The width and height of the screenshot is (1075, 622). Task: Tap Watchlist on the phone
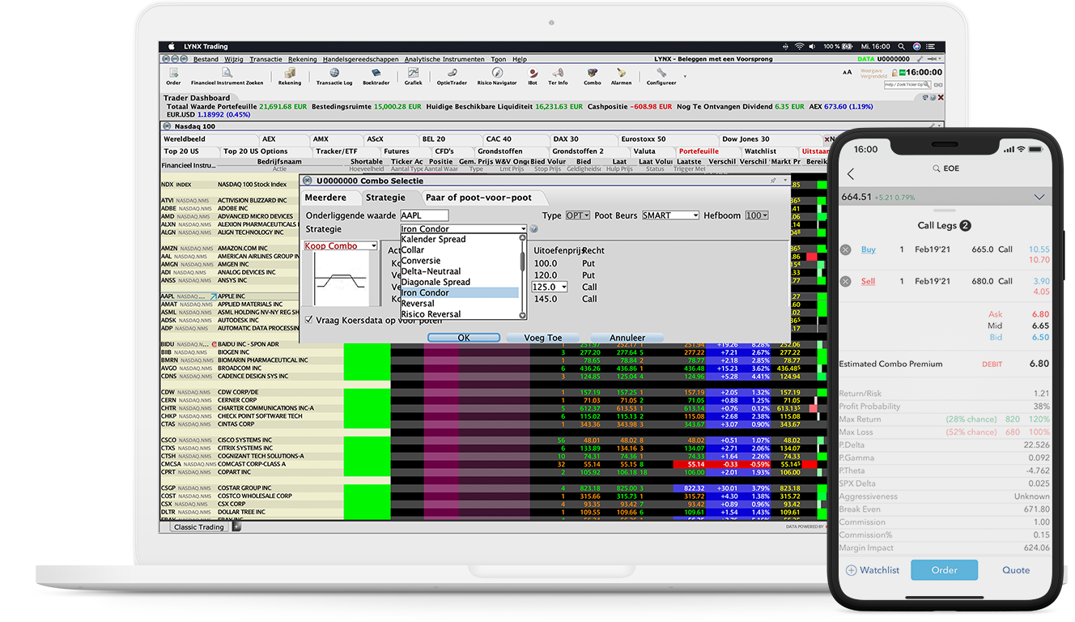(873, 570)
